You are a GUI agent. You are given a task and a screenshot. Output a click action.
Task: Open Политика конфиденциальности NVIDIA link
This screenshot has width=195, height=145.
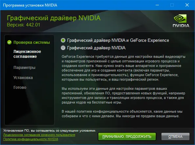click(x=31, y=139)
